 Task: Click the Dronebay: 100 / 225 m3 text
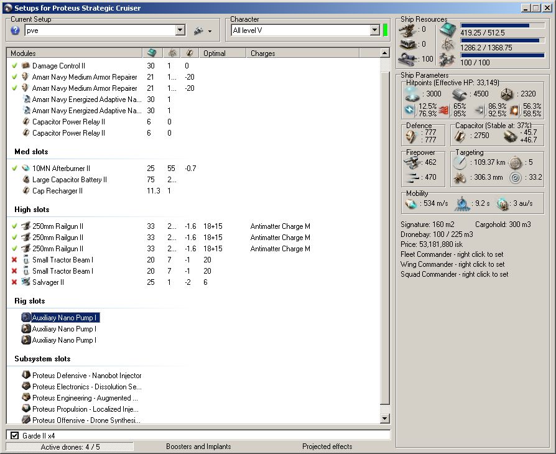pyautogui.click(x=437, y=234)
